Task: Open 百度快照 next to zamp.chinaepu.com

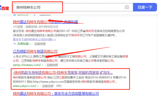Action: (x=52, y=65)
